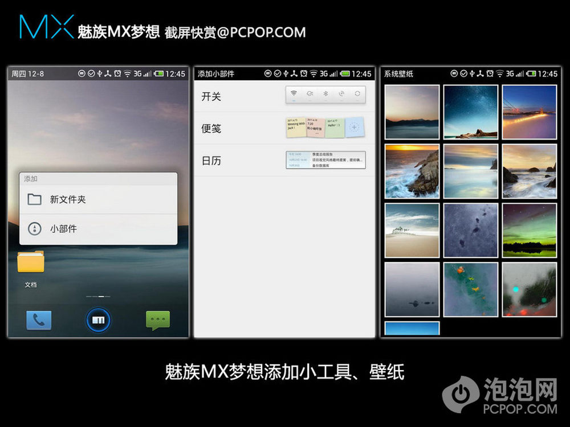This screenshot has width=570, height=427.
Task: Tap the 添加小部件 screen title
Action: tap(216, 73)
